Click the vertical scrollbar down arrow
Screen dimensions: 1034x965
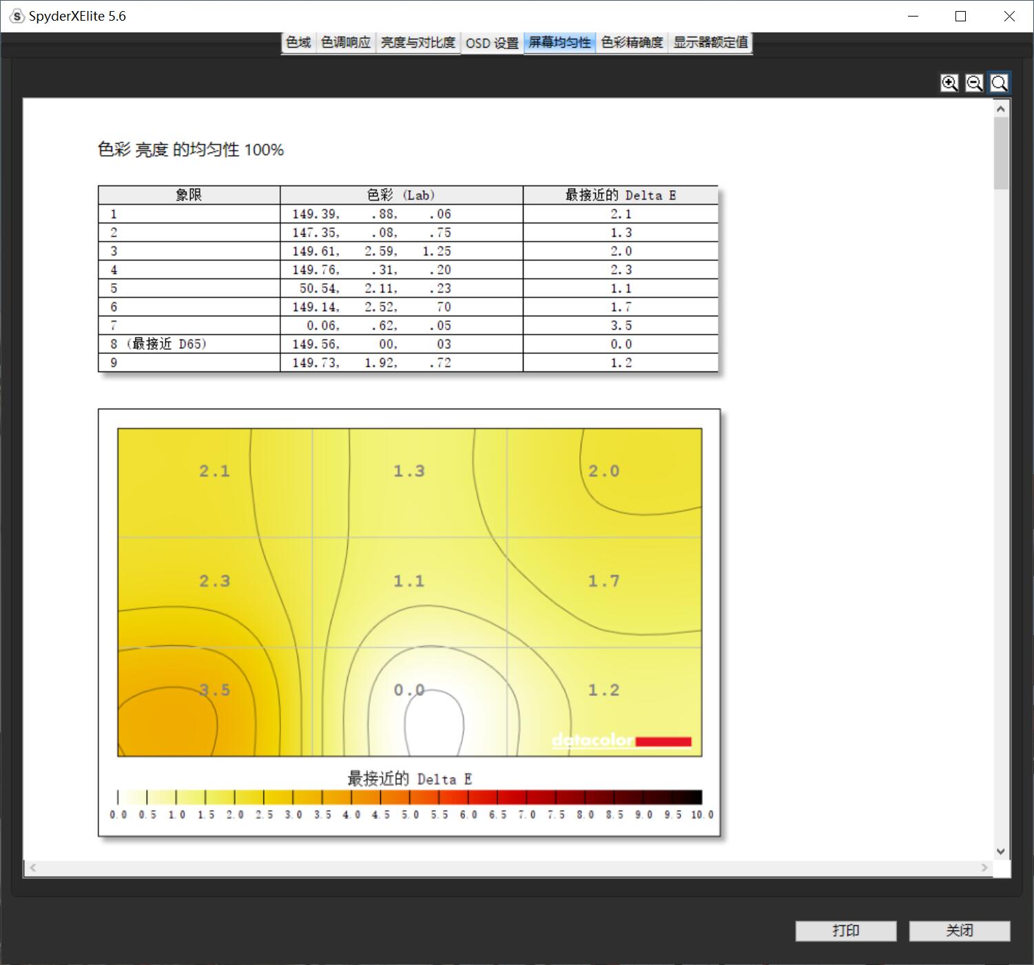(1001, 851)
